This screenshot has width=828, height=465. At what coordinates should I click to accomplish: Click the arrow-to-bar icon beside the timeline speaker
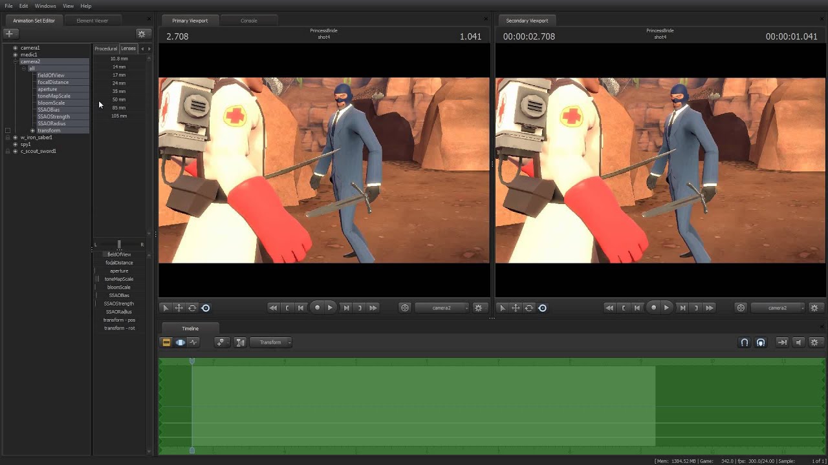click(x=782, y=342)
